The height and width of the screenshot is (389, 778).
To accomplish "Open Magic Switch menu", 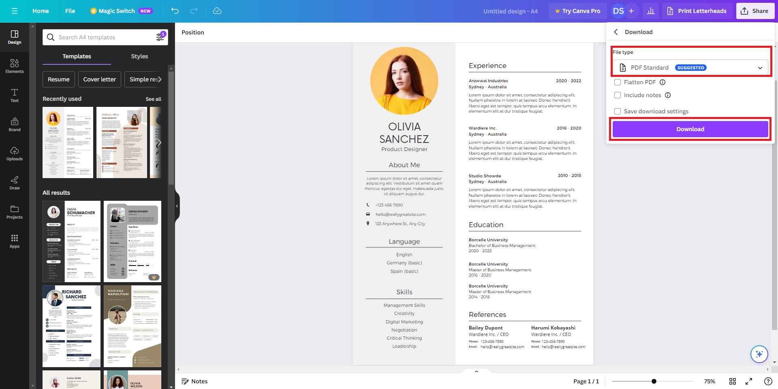I will pos(121,11).
